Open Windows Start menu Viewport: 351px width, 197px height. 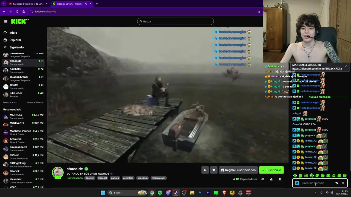click(103, 193)
